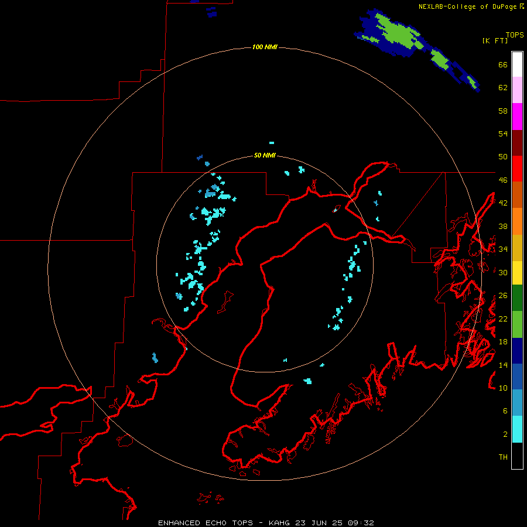The image size is (527, 527).
Task: Click the '62' legend value
Action: coord(503,88)
